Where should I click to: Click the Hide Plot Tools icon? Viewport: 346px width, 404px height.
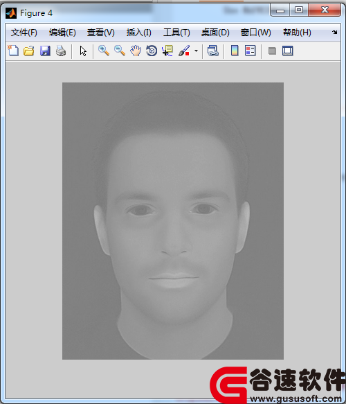pos(272,51)
